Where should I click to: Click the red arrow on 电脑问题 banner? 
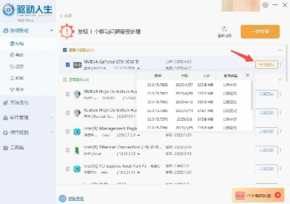pos(278,195)
